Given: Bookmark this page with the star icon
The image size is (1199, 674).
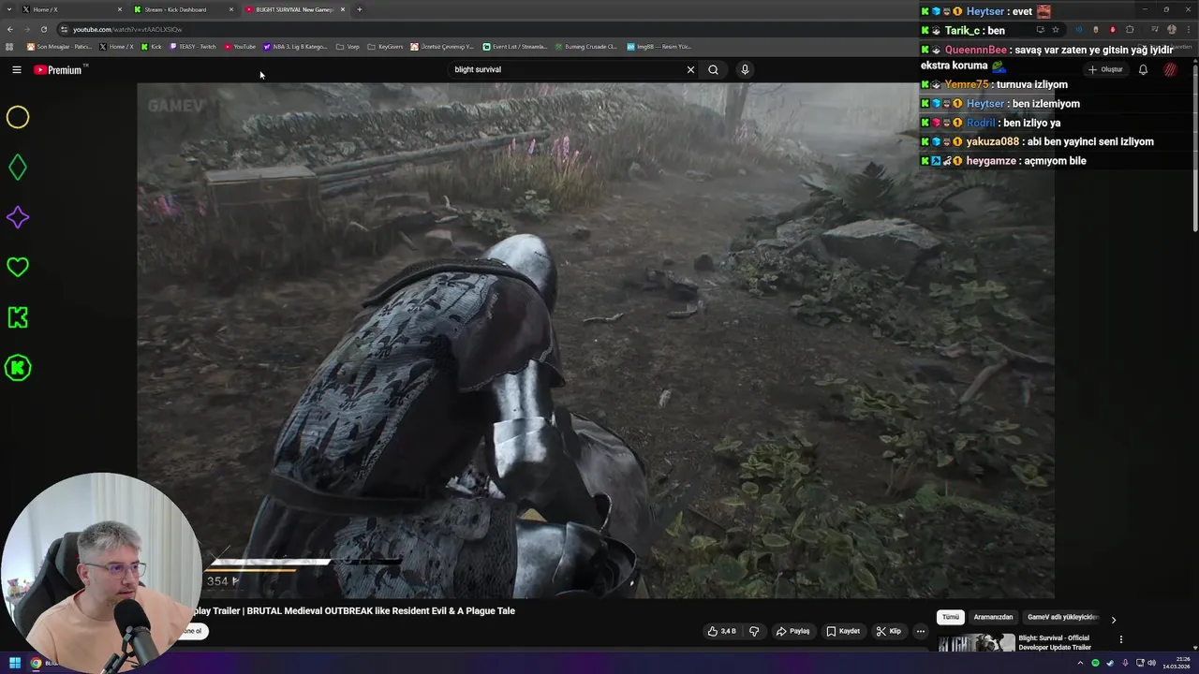Looking at the screenshot, I should [1055, 30].
